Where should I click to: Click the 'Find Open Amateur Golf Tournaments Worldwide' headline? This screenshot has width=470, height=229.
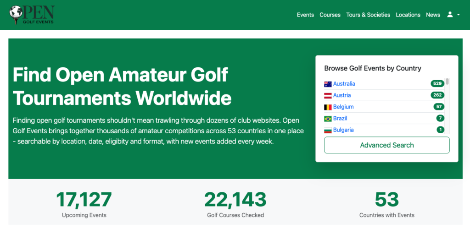point(122,87)
